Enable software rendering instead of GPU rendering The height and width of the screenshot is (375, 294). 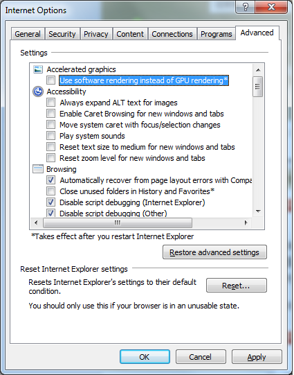point(50,80)
